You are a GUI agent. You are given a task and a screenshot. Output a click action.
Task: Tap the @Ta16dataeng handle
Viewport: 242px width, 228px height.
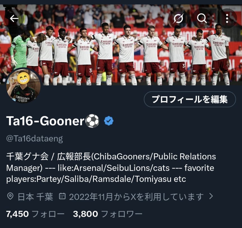34,139
